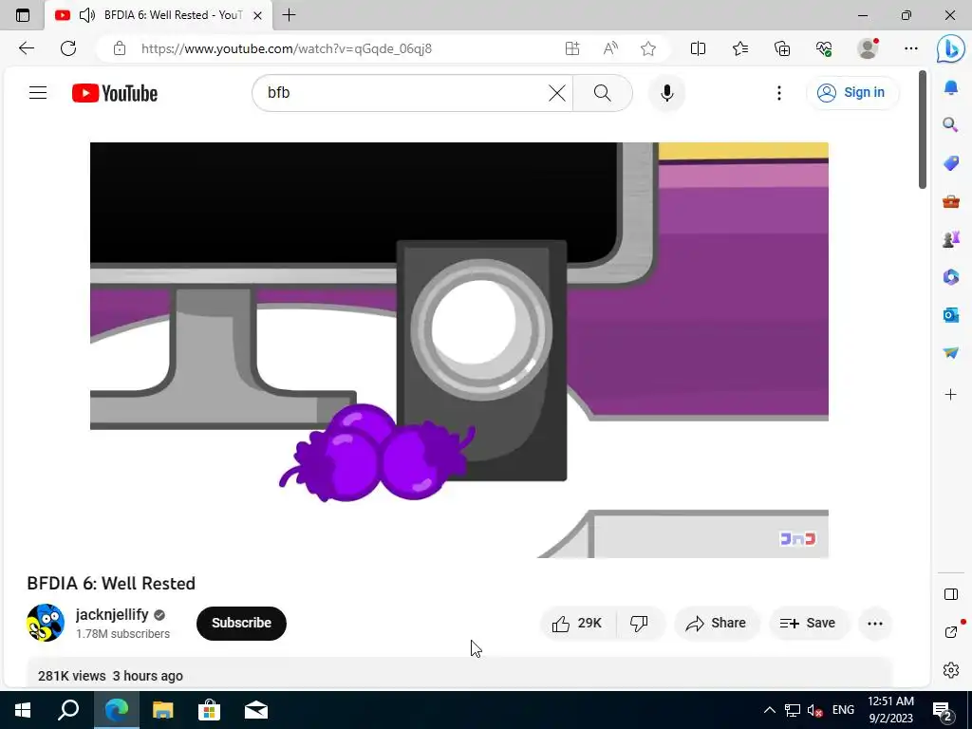Open the Favorites list
Screen dimensions: 972x729
click(740, 48)
